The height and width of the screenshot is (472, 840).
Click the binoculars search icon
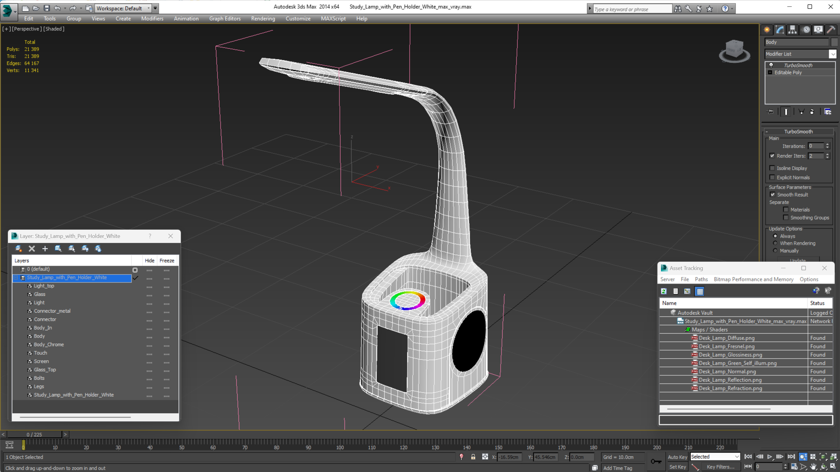678,9
